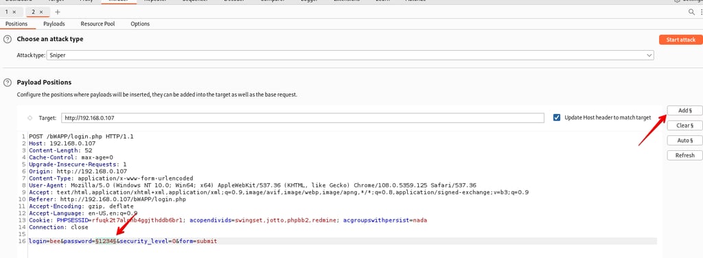Click form=submit parameter in request body

coord(198,241)
